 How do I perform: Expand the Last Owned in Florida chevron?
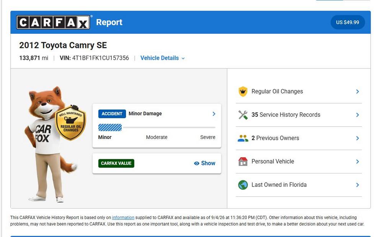click(358, 185)
